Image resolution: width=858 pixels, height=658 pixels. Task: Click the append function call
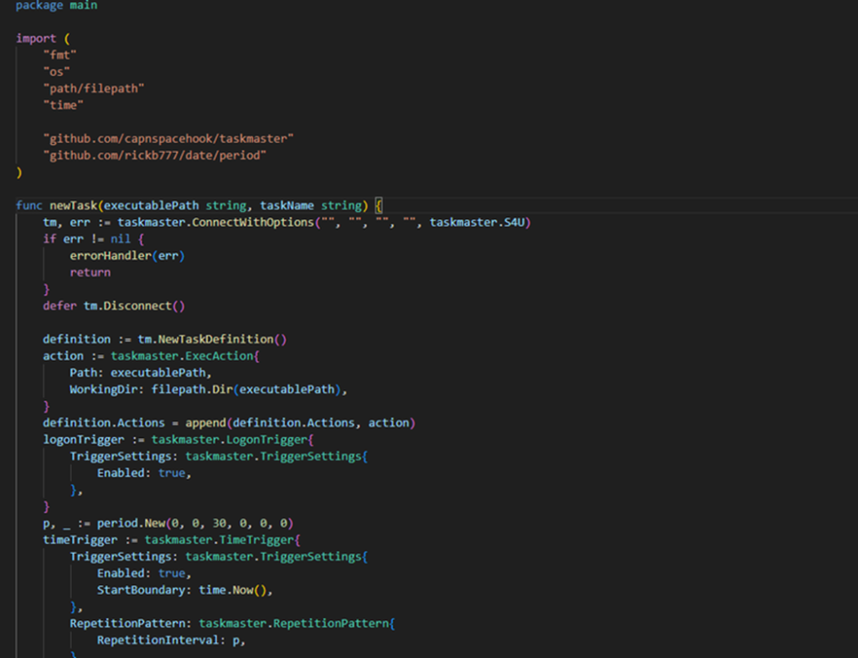[x=208, y=423]
